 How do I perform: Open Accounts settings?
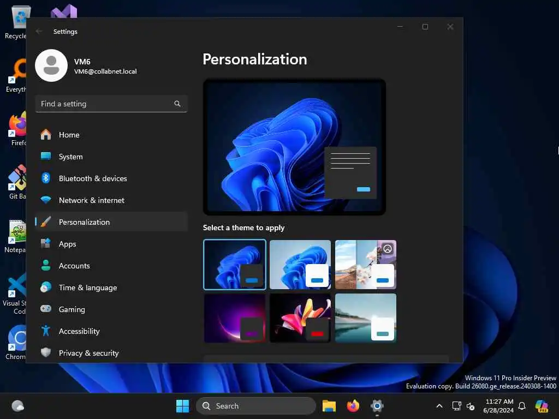111,266
